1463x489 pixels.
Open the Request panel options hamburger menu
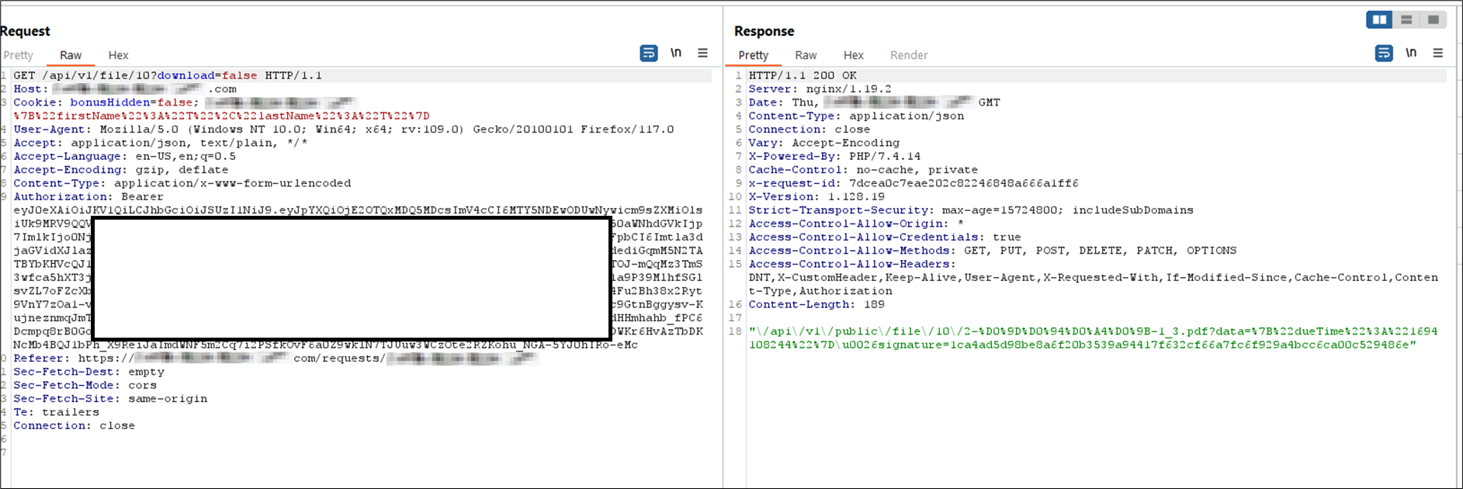(x=702, y=53)
